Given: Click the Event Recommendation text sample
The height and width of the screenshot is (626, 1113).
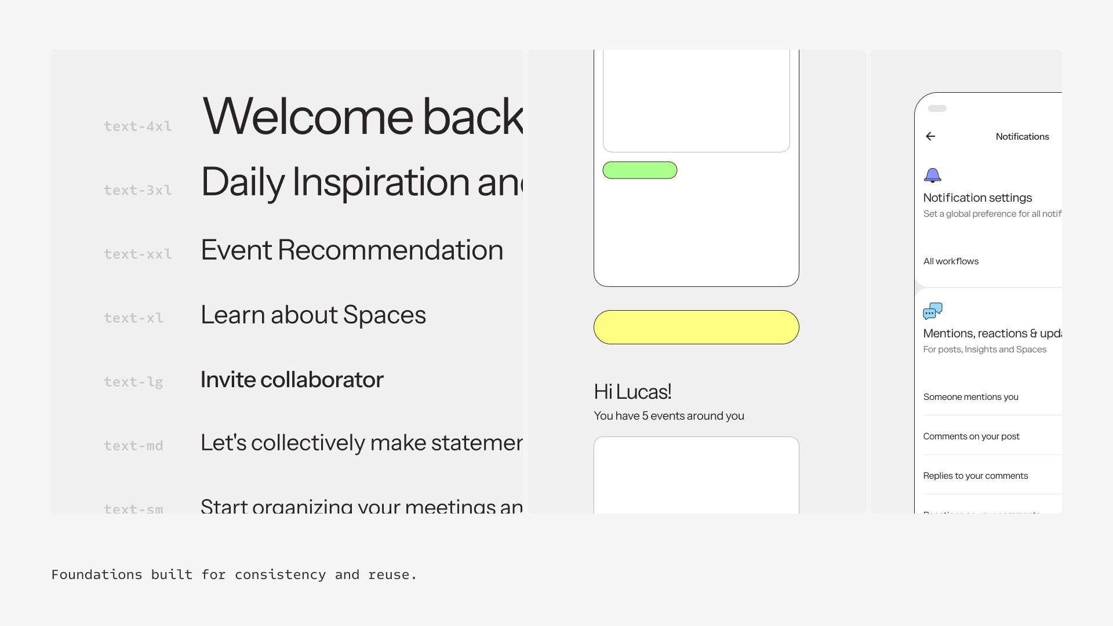Looking at the screenshot, I should [352, 250].
